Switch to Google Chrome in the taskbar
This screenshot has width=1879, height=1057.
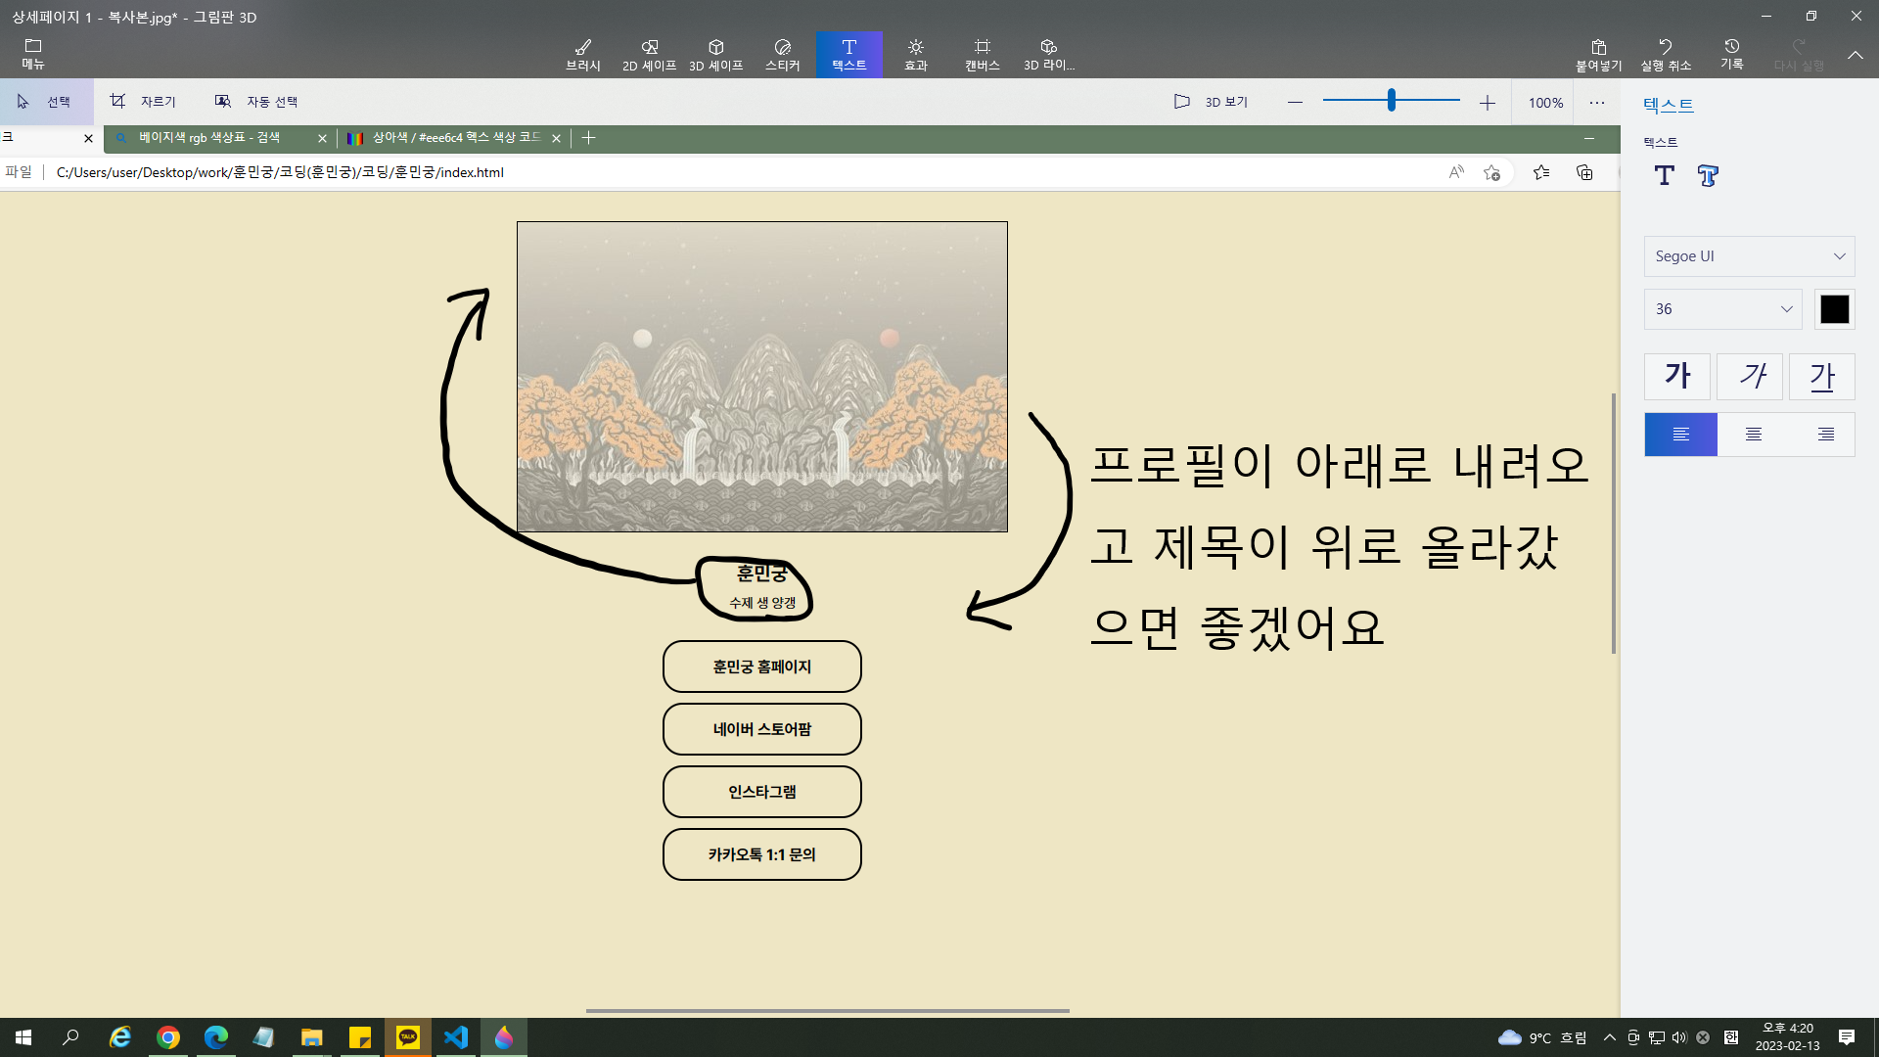click(x=168, y=1037)
